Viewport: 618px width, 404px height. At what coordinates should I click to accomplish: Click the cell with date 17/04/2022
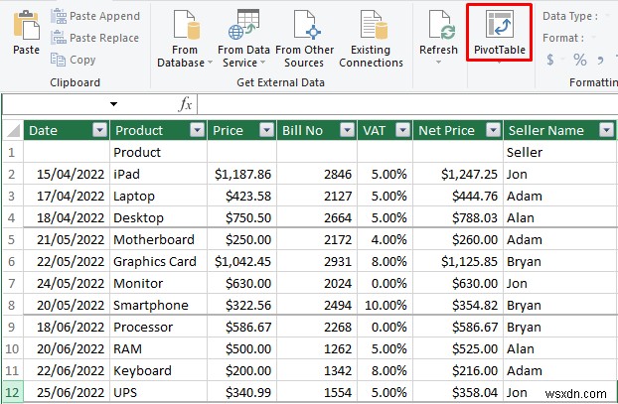point(67,196)
